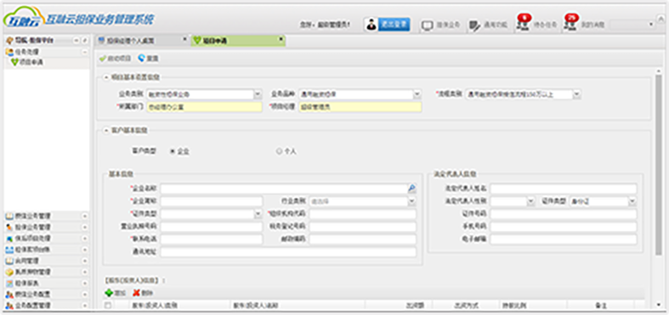Click the department yellow field
Screen dimensions: 669x315
pyautogui.click(x=204, y=107)
